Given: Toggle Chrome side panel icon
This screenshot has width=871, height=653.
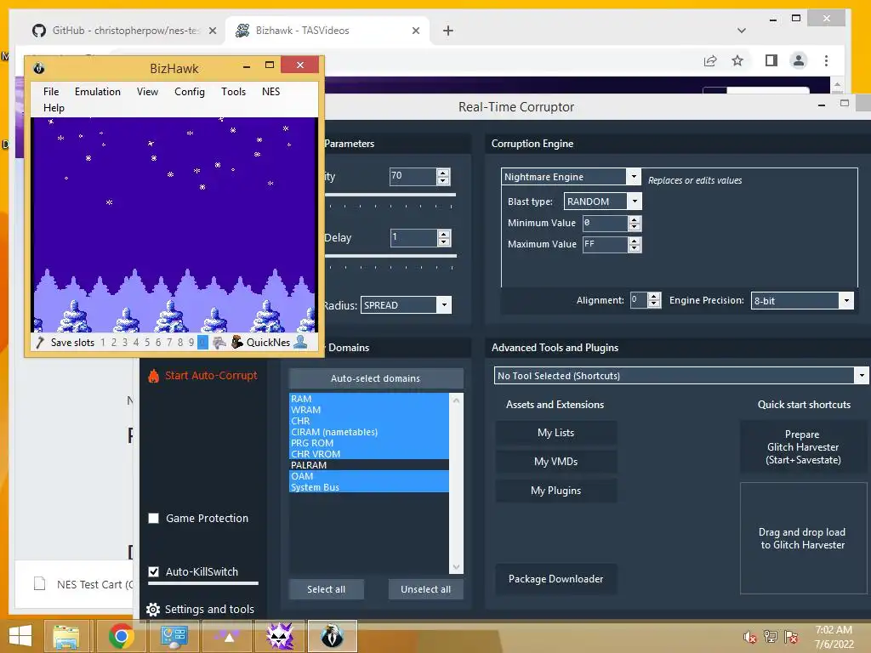Looking at the screenshot, I should click(771, 60).
